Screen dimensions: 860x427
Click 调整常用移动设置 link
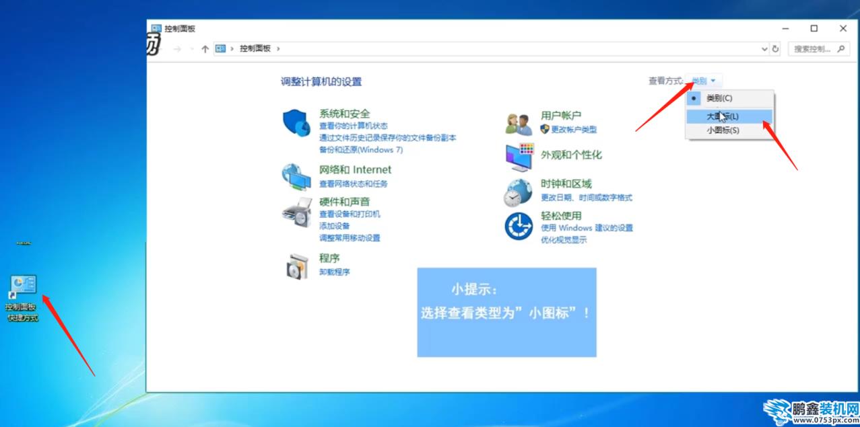point(350,237)
